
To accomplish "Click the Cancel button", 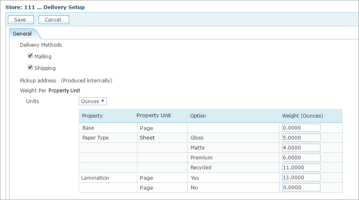I will point(53,19).
